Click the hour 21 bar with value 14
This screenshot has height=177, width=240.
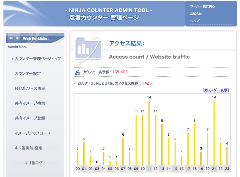pyautogui.click(x=214, y=133)
